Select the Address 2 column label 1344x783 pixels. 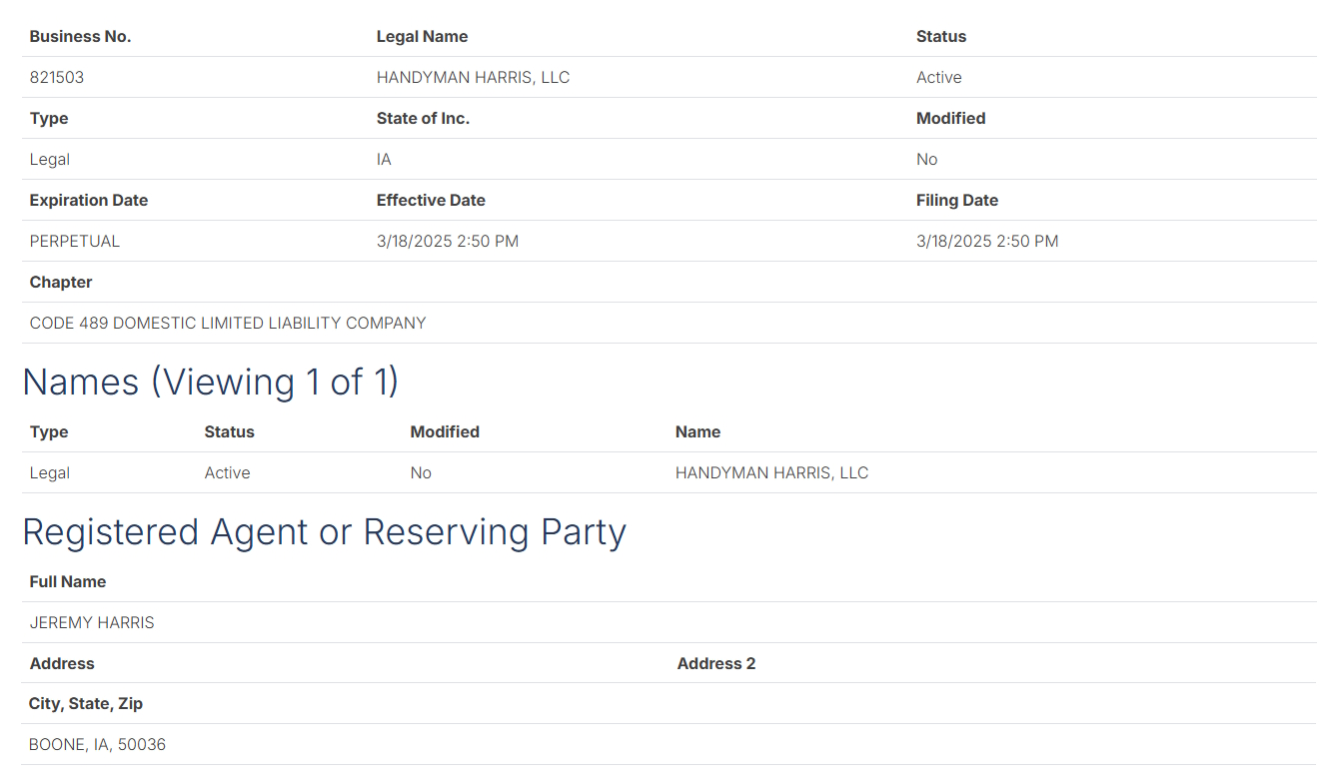pyautogui.click(x=715, y=663)
